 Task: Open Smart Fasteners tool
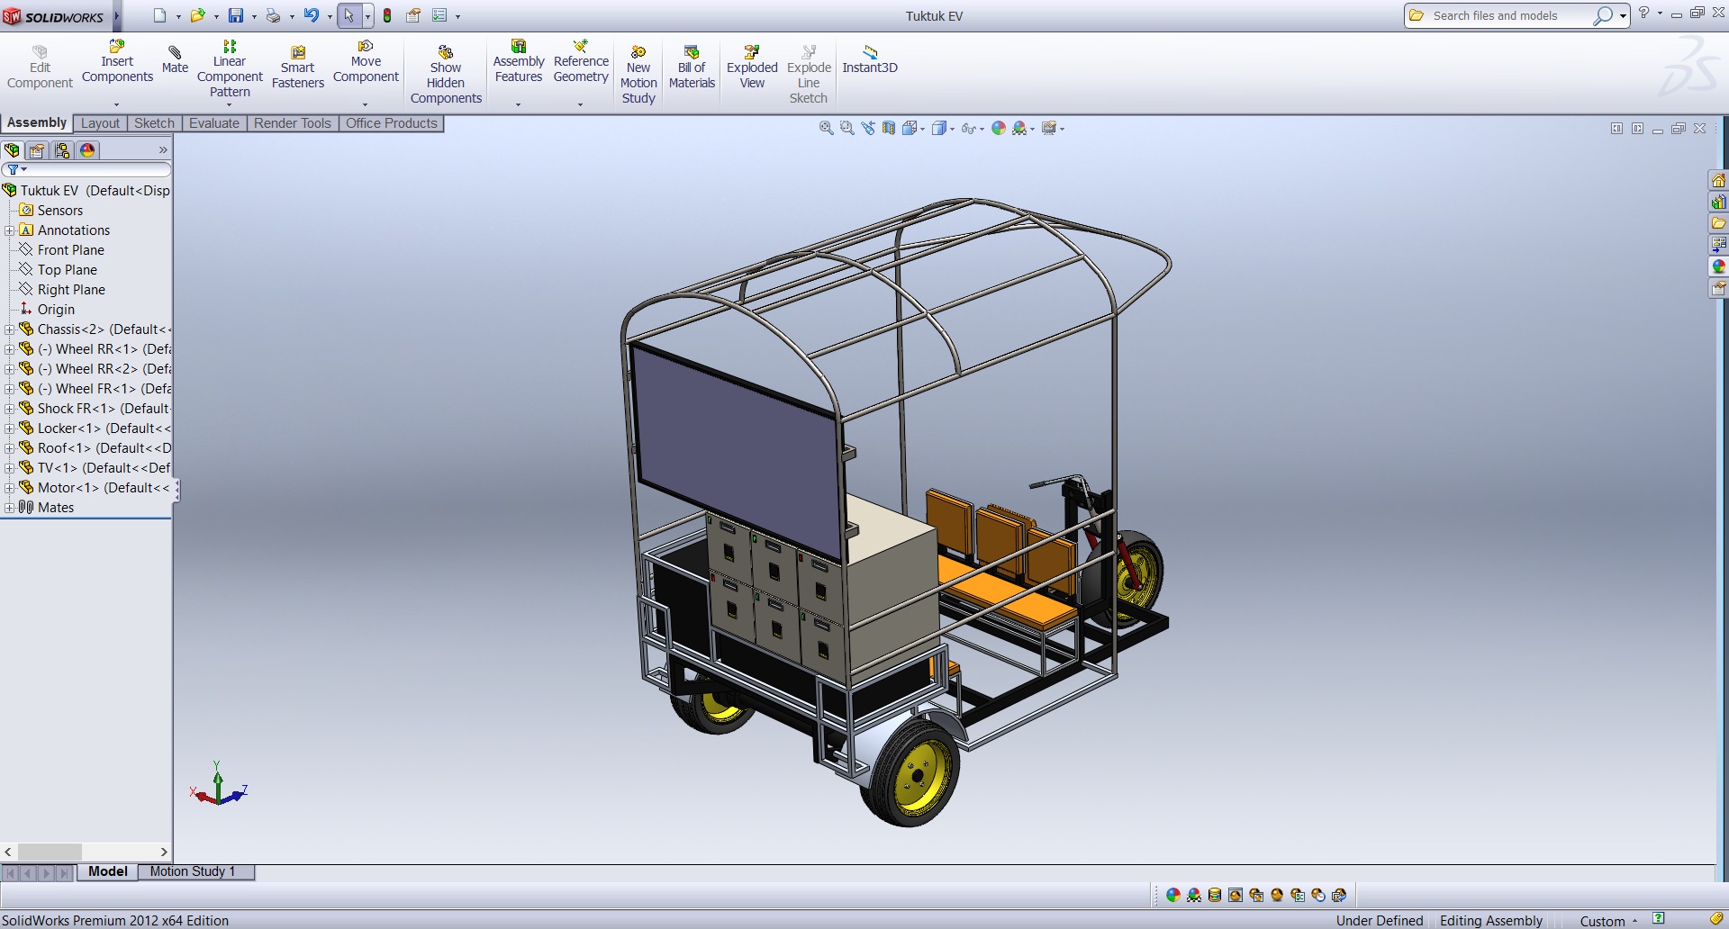(297, 67)
